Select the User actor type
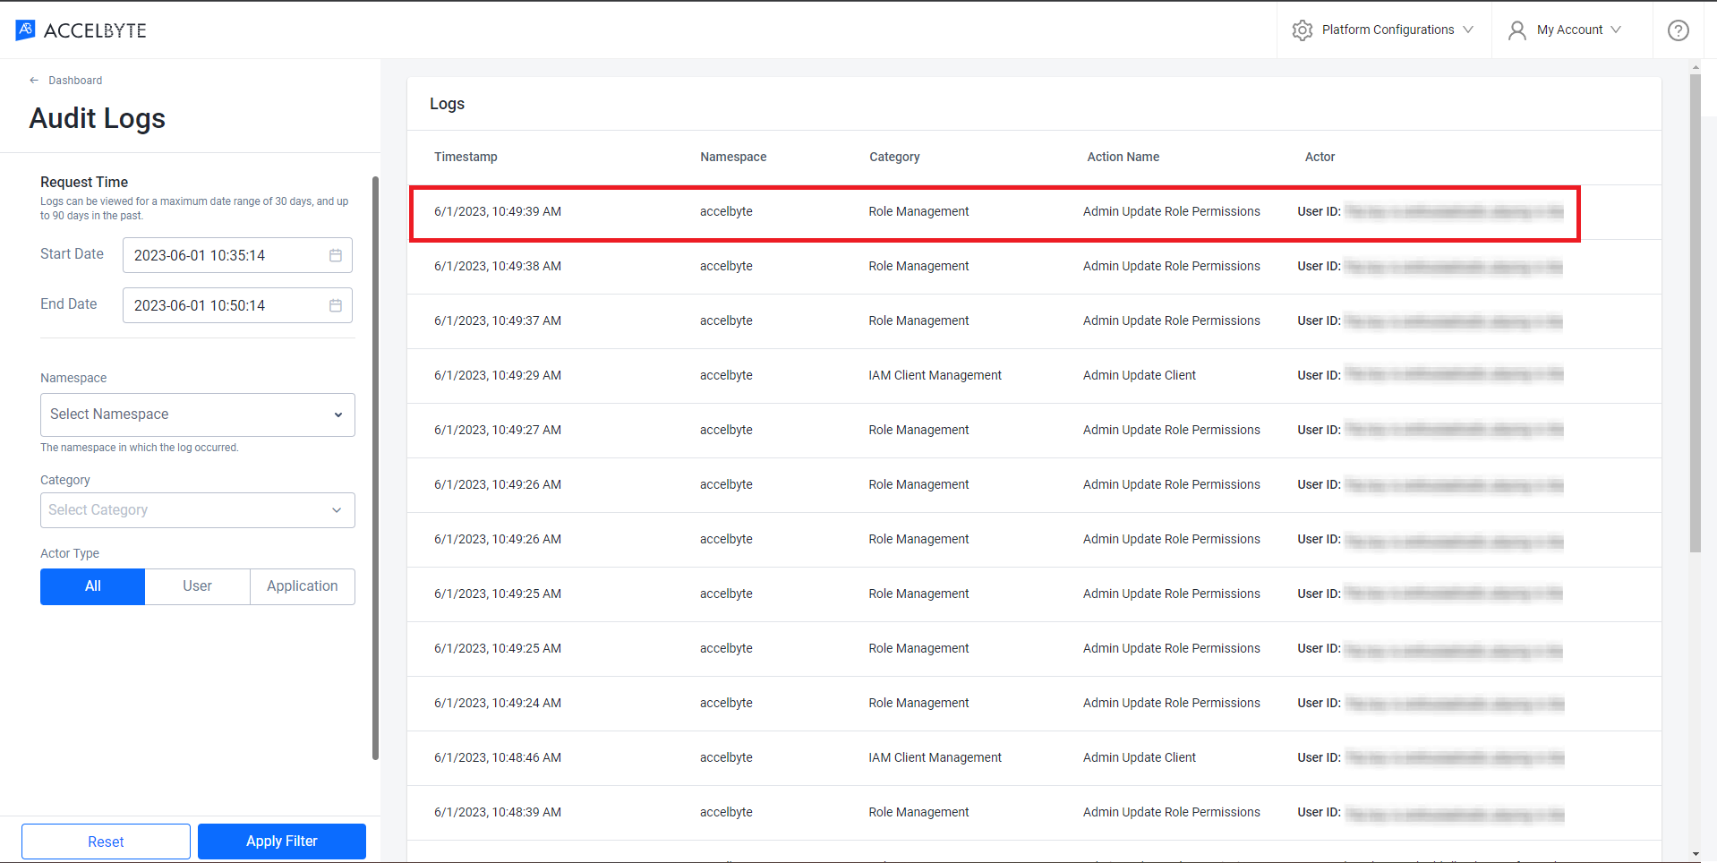Screen dimensions: 1717x863 (x=198, y=586)
